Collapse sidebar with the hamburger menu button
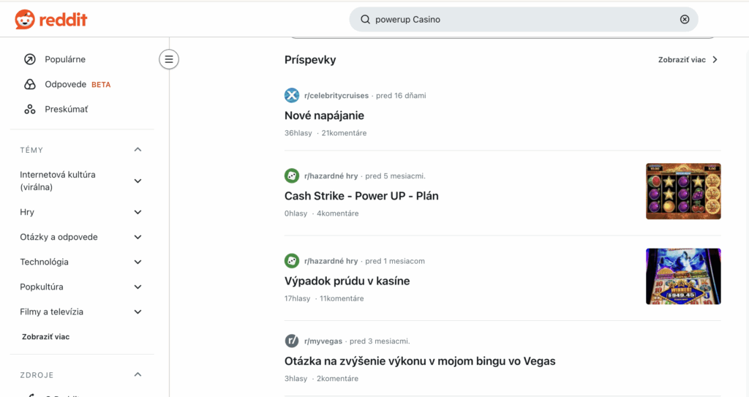749x397 pixels. coord(169,59)
